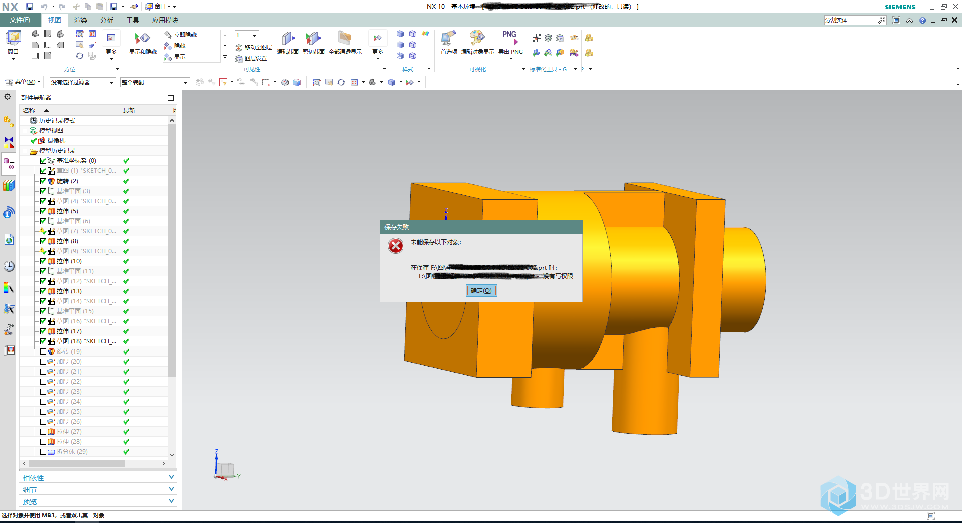Click the rotate view icon in 方位 group
This screenshot has width=962, height=523.
click(x=80, y=56)
